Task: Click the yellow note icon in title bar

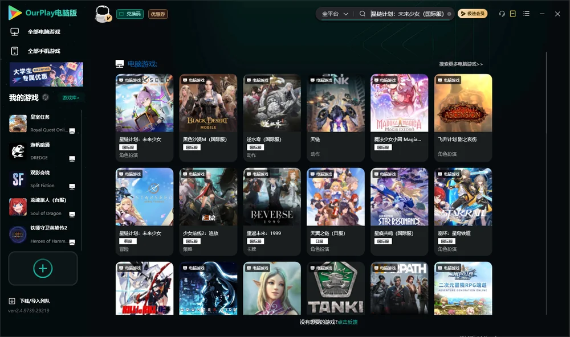Action: pyautogui.click(x=513, y=14)
